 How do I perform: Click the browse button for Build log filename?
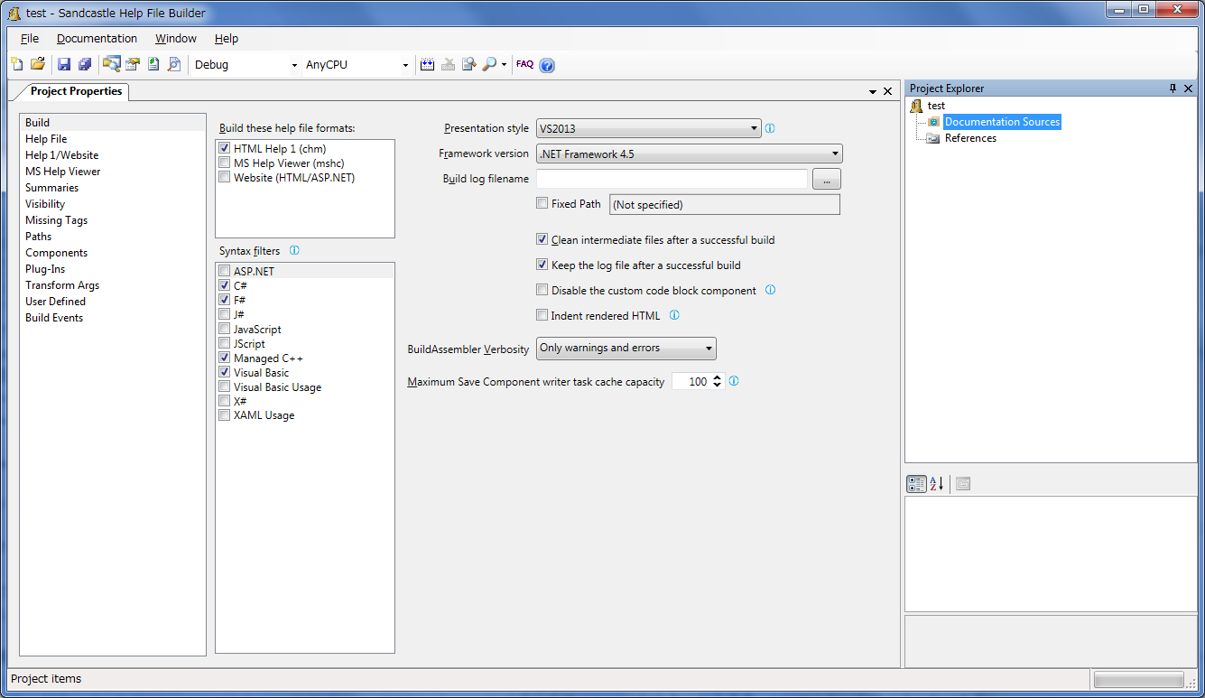[x=826, y=180]
